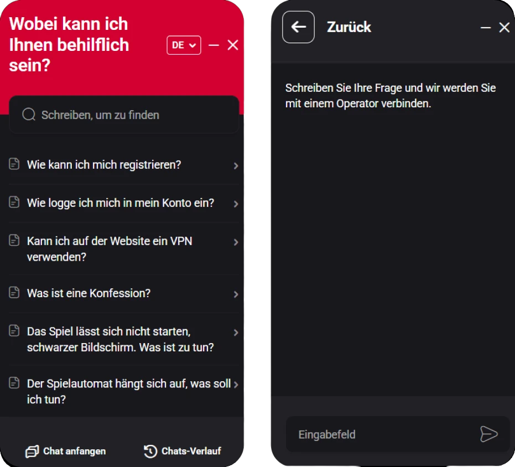Minimize the left chat widget
515x467 pixels.
(214, 45)
